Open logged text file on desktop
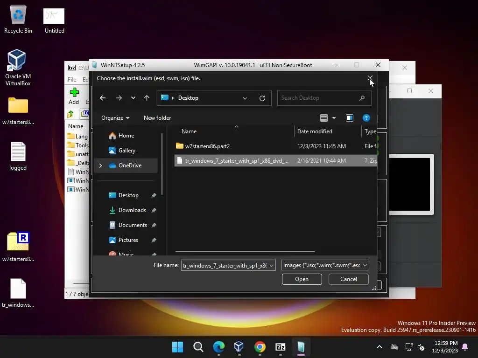Viewport: 478px width, 358px height. [x=18, y=156]
